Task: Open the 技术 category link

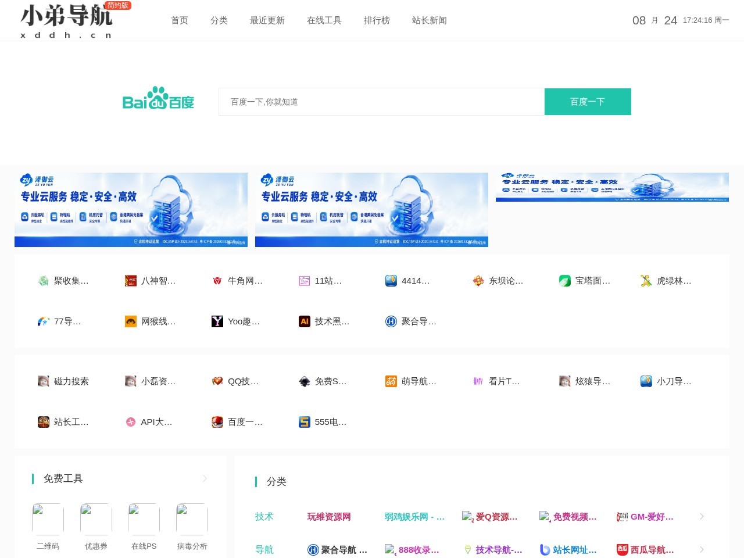Action: click(x=264, y=516)
